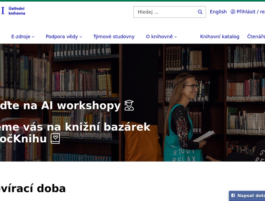The image size is (265, 201).
Task: Focus the Hledej search input field
Action: click(x=165, y=12)
